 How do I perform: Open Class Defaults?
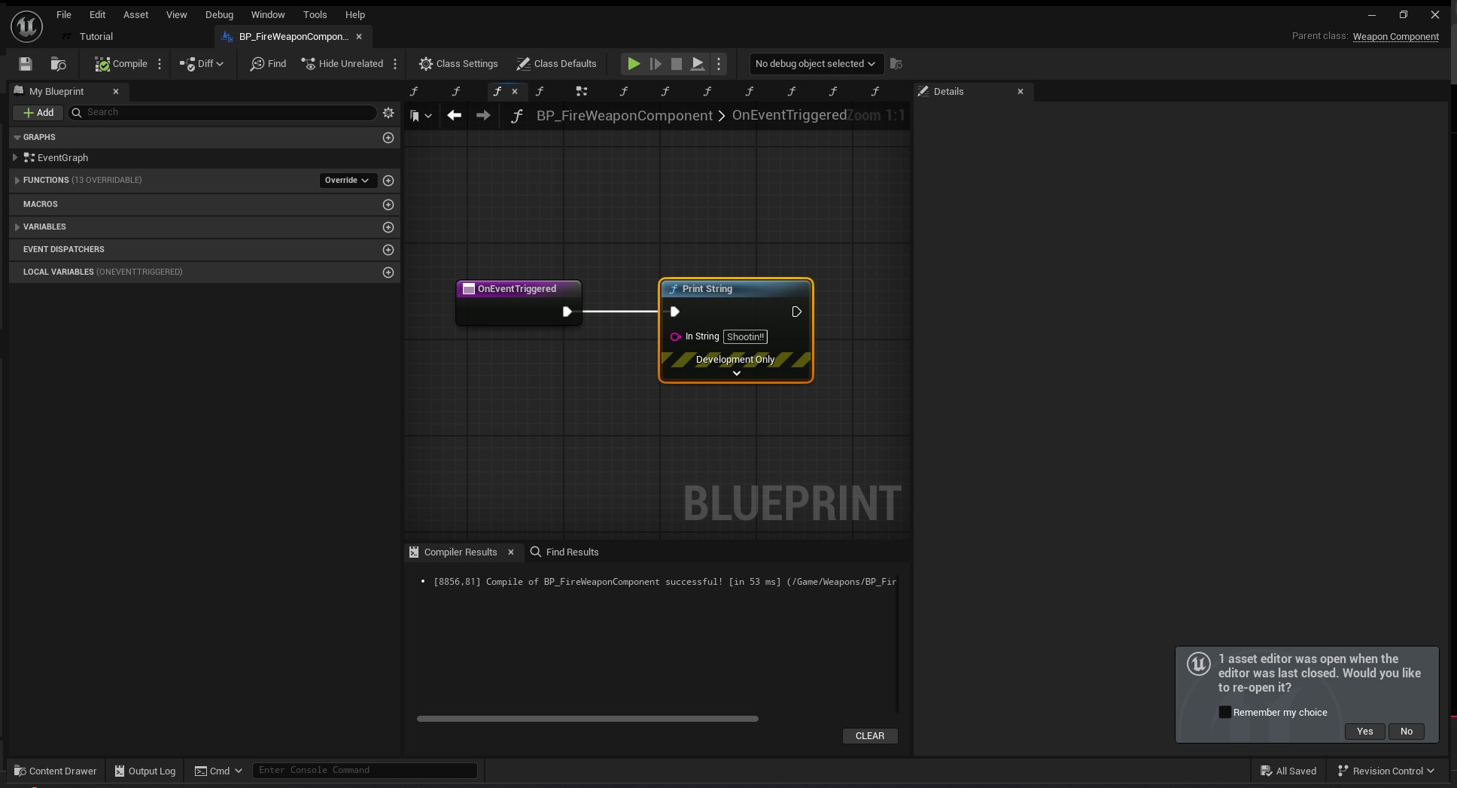tap(556, 64)
